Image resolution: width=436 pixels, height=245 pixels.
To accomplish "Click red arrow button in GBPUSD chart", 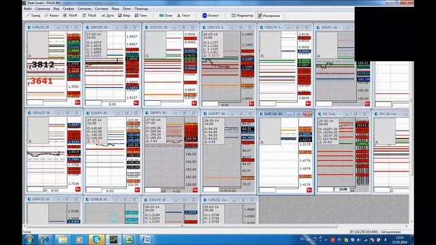I will tap(136, 103).
